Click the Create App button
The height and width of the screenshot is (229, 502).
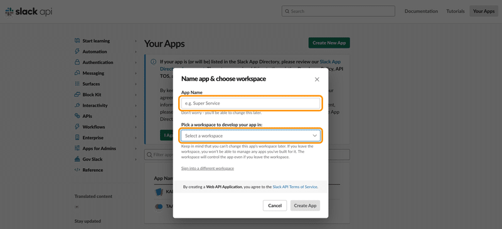[305, 206]
